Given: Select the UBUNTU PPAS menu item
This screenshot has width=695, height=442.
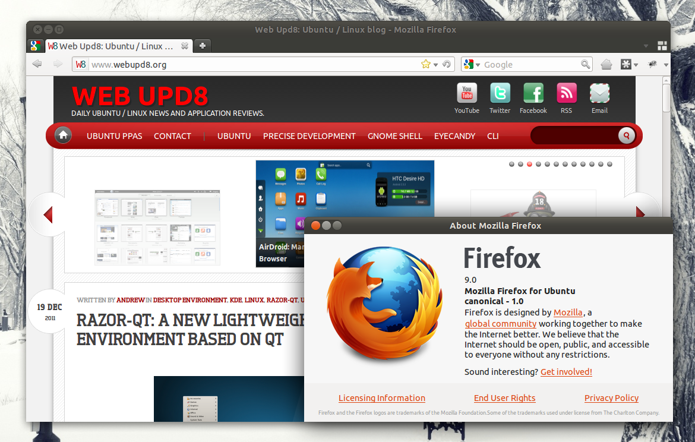Looking at the screenshot, I should point(114,136).
